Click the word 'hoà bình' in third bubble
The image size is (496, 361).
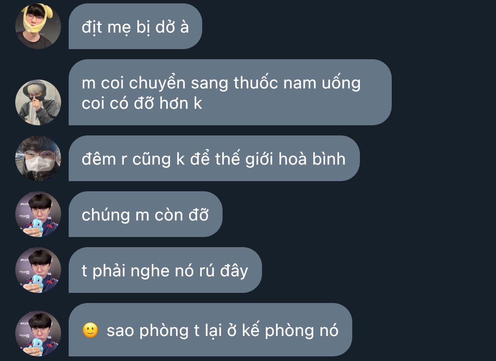(x=312, y=159)
